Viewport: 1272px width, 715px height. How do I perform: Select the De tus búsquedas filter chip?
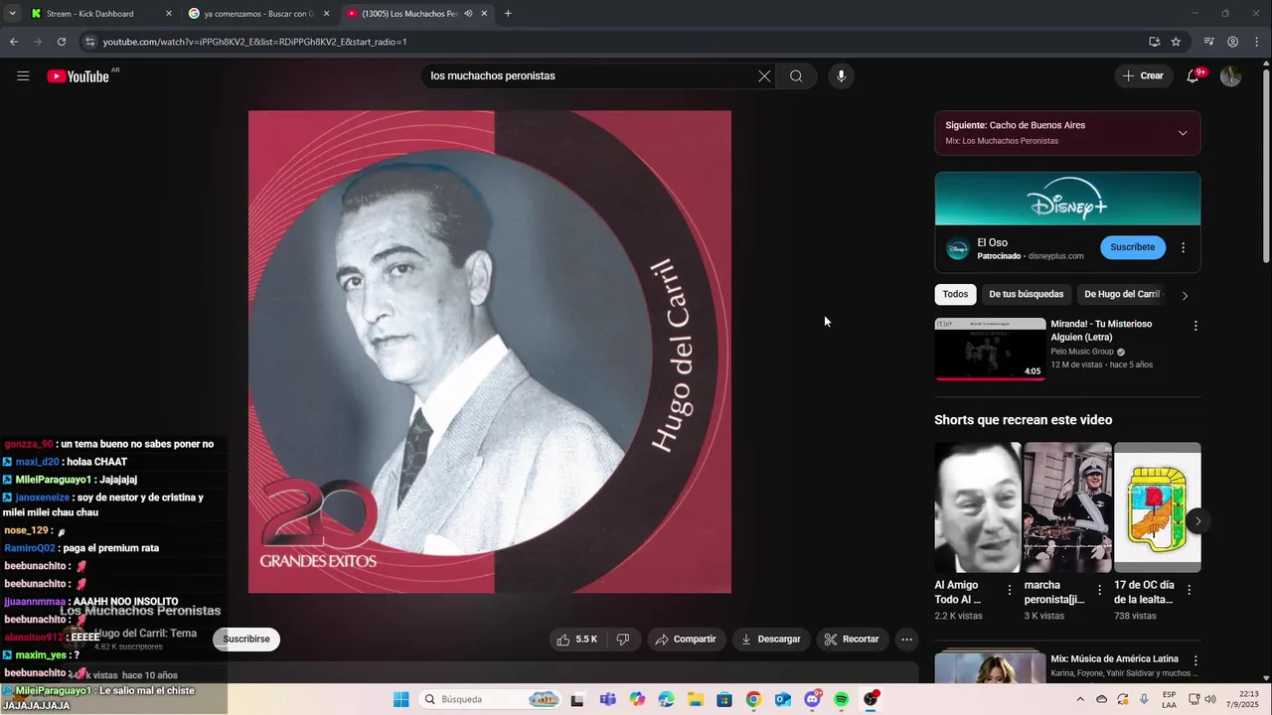(x=1026, y=295)
